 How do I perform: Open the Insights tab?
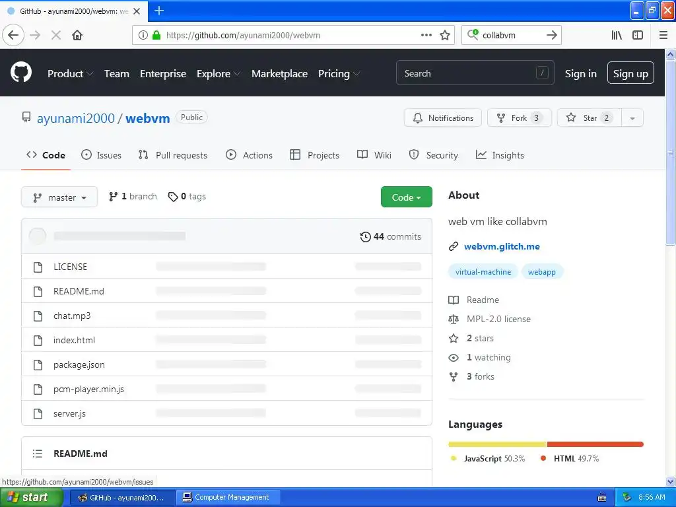click(500, 155)
